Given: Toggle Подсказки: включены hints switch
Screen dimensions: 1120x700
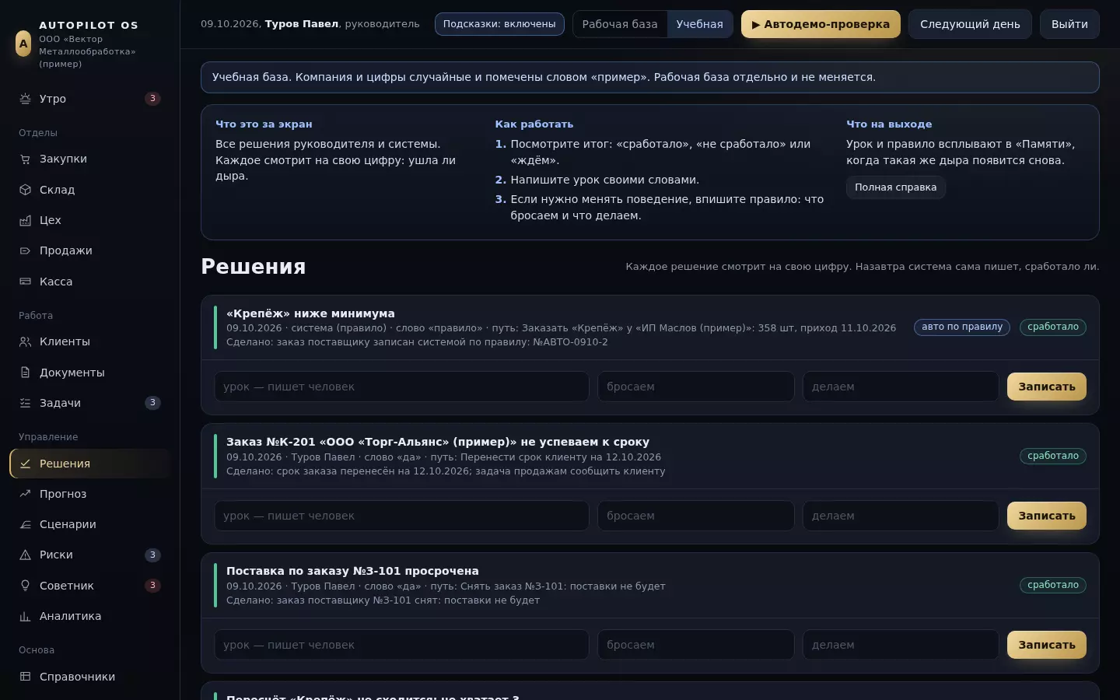Looking at the screenshot, I should (x=499, y=24).
